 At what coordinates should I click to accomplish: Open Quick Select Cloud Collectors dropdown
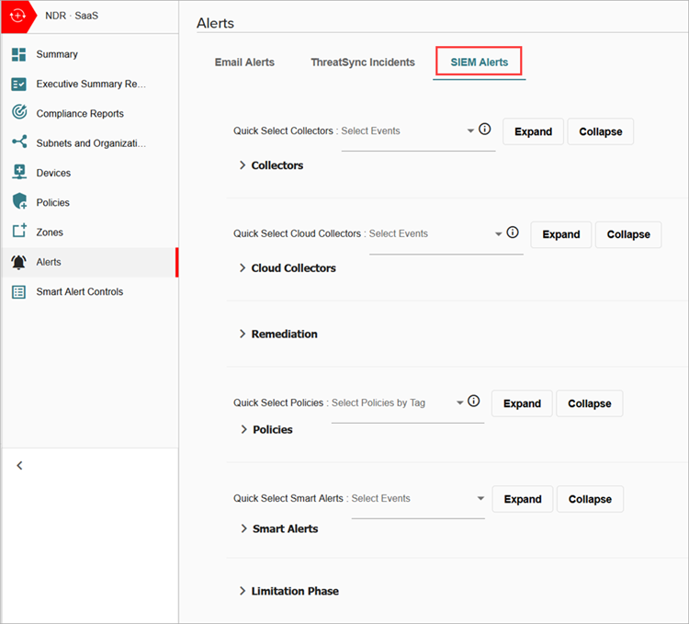tap(446, 234)
